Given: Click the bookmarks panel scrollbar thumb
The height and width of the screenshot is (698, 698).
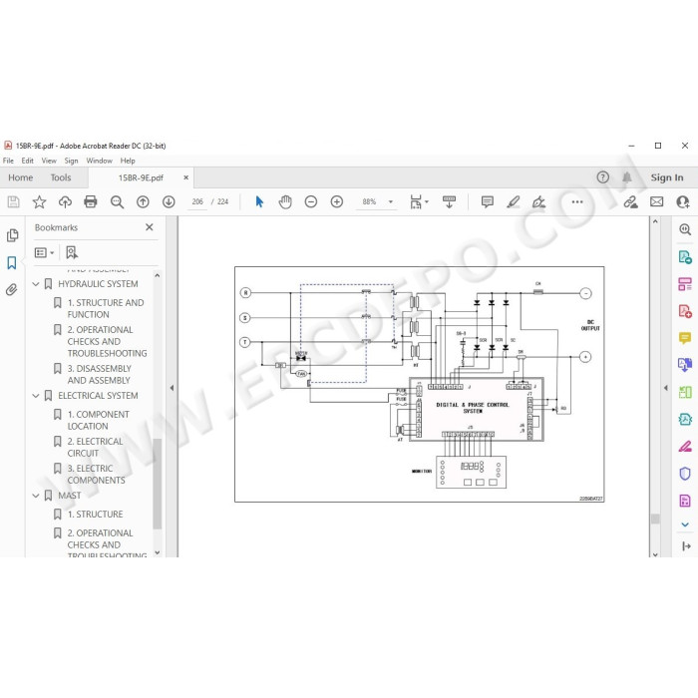Looking at the screenshot, I should pos(157,484).
